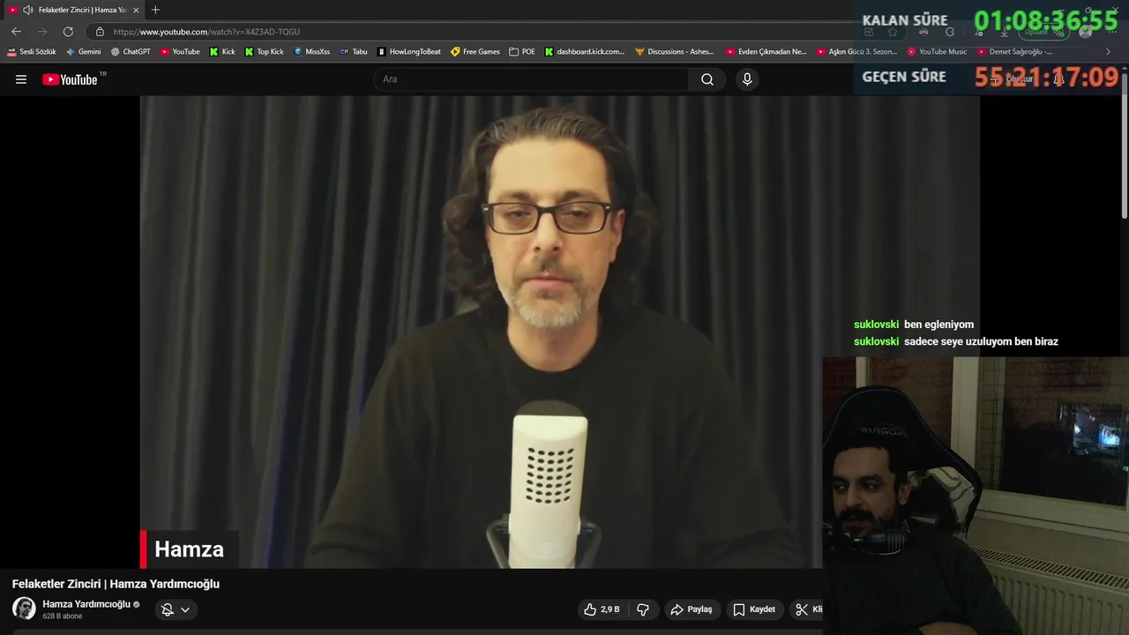Open Hamza Yardımcıoğlu channel avatar
Viewport: 1129px width, 635px height.
(x=24, y=609)
